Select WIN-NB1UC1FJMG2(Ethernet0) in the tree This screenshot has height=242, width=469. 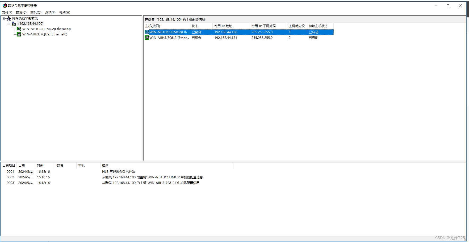point(47,29)
